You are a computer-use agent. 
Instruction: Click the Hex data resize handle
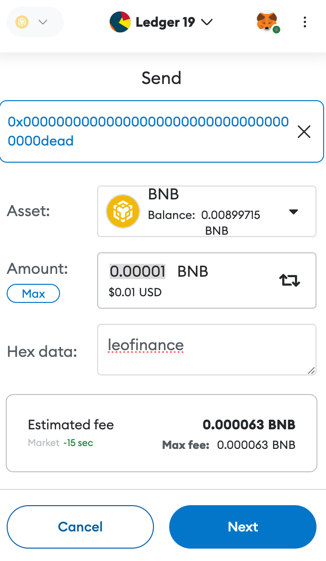[311, 371]
